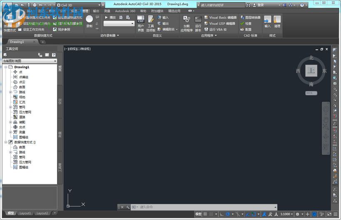The width and height of the screenshot is (341, 220).
Task: Open the Layer Translator (图层转换器)
Action: [x=250, y=17]
